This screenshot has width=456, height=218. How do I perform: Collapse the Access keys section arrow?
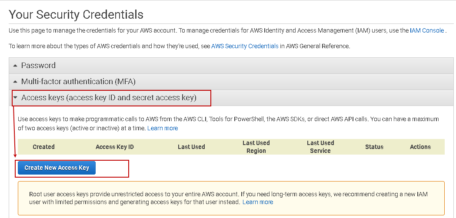[15, 98]
